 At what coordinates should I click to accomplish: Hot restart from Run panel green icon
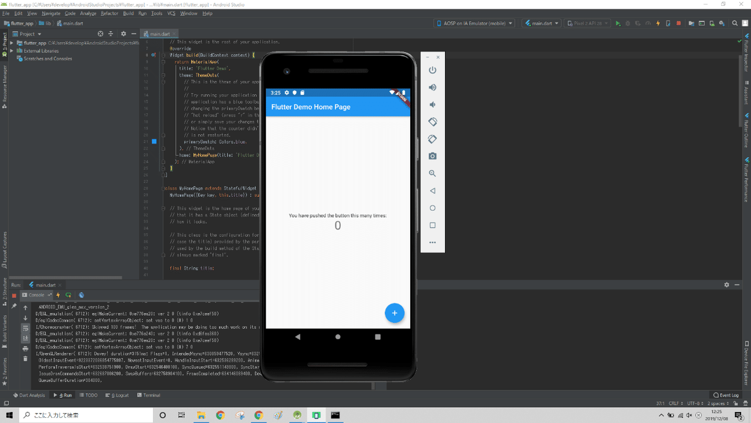point(69,295)
